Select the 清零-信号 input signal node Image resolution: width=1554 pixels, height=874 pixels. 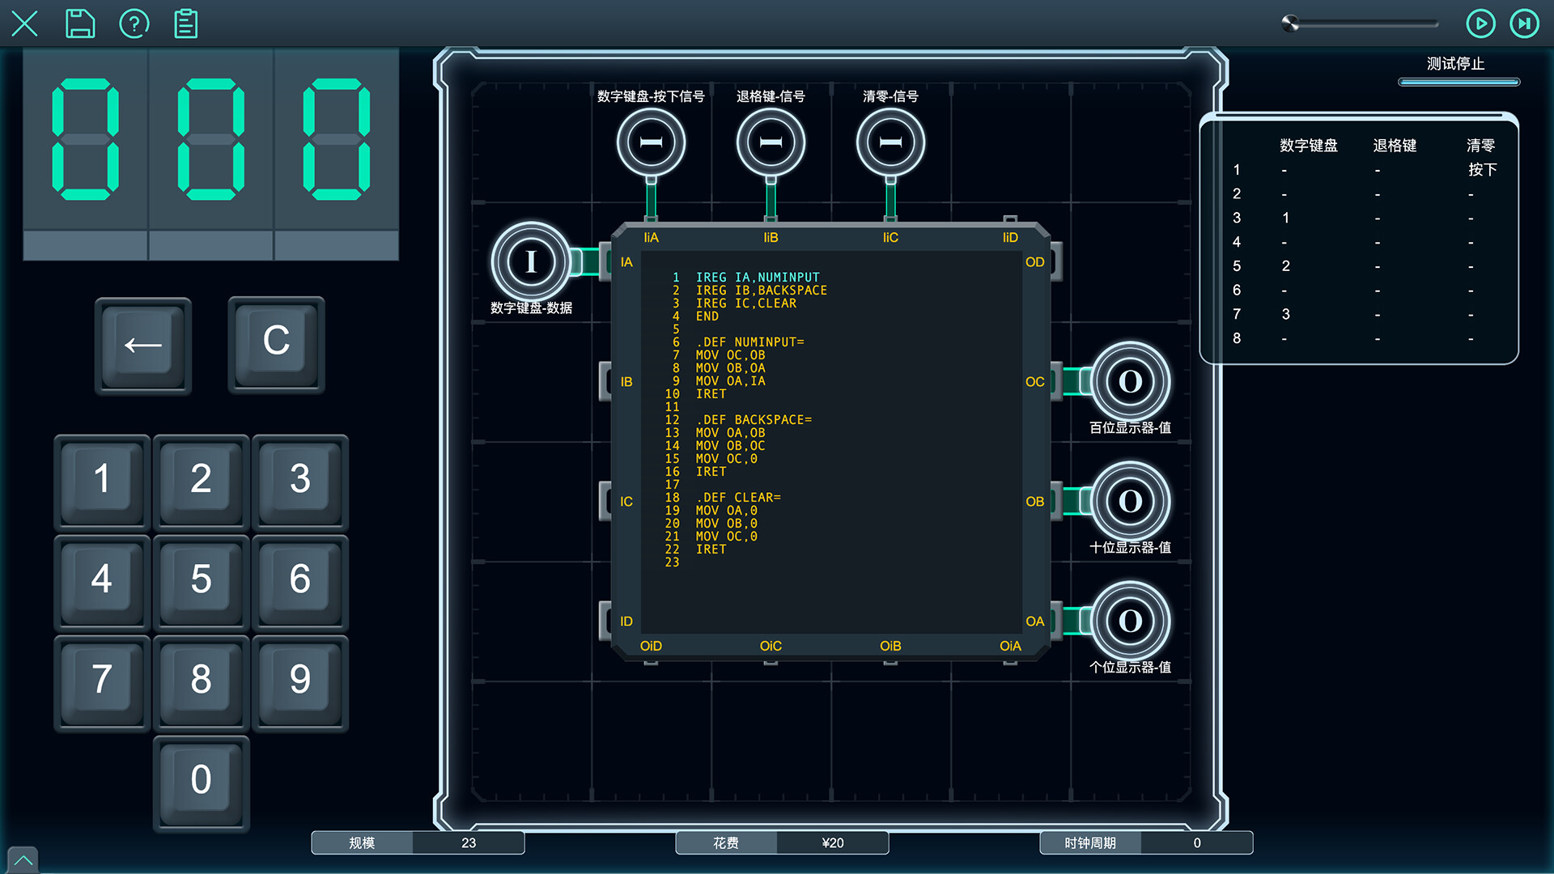890,142
